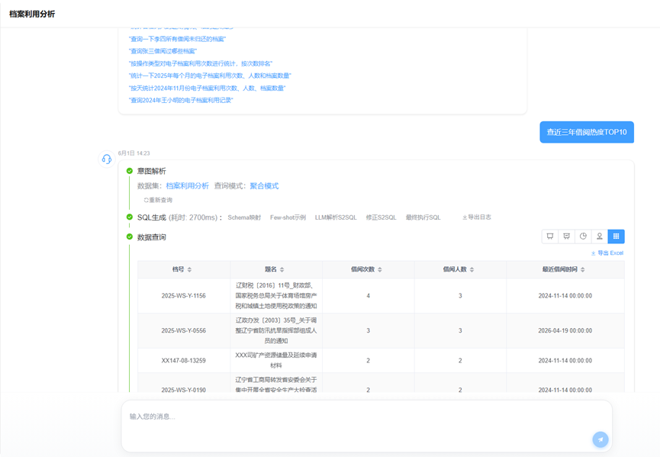Click date 2026-04-19 00:00:00 cell
Viewport: 660px width, 457px height.
click(565, 331)
